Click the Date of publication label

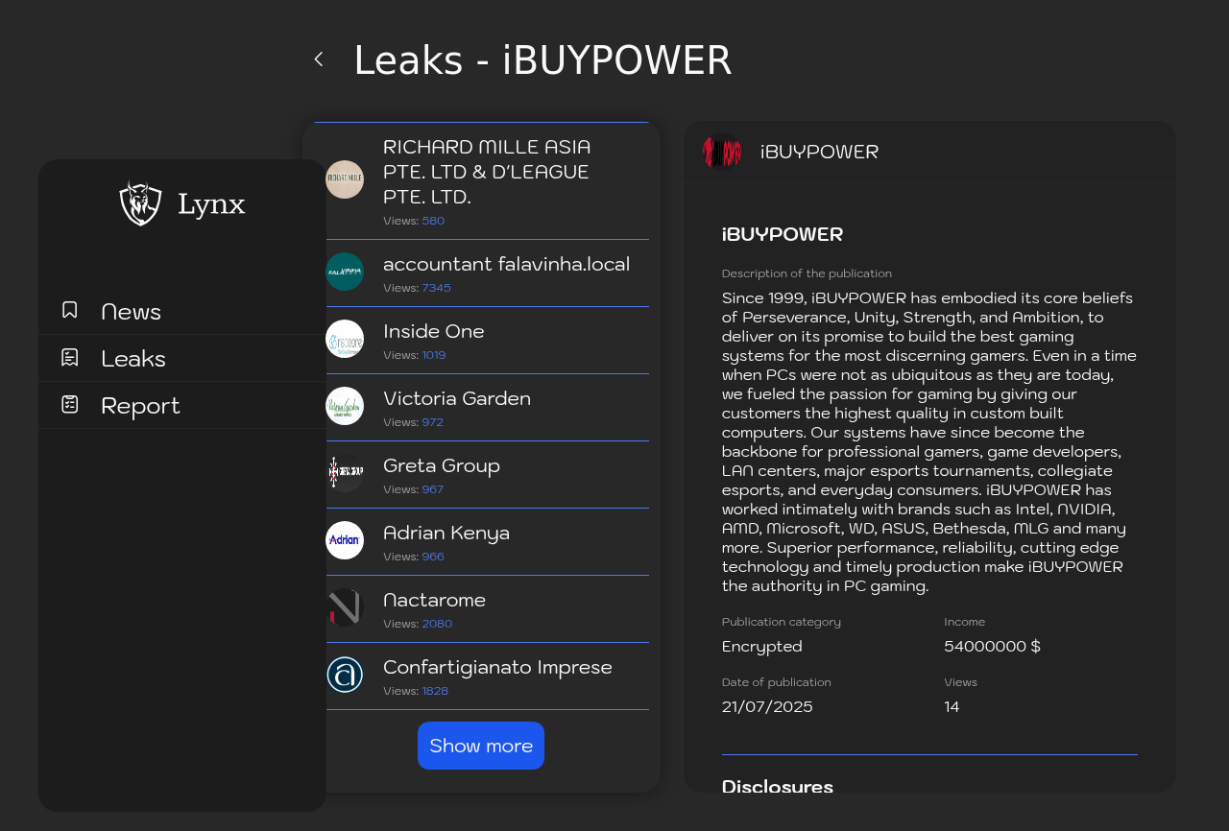point(777,682)
